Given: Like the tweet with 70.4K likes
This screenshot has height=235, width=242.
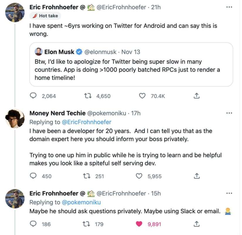Looking at the screenshot, I should [142, 96].
